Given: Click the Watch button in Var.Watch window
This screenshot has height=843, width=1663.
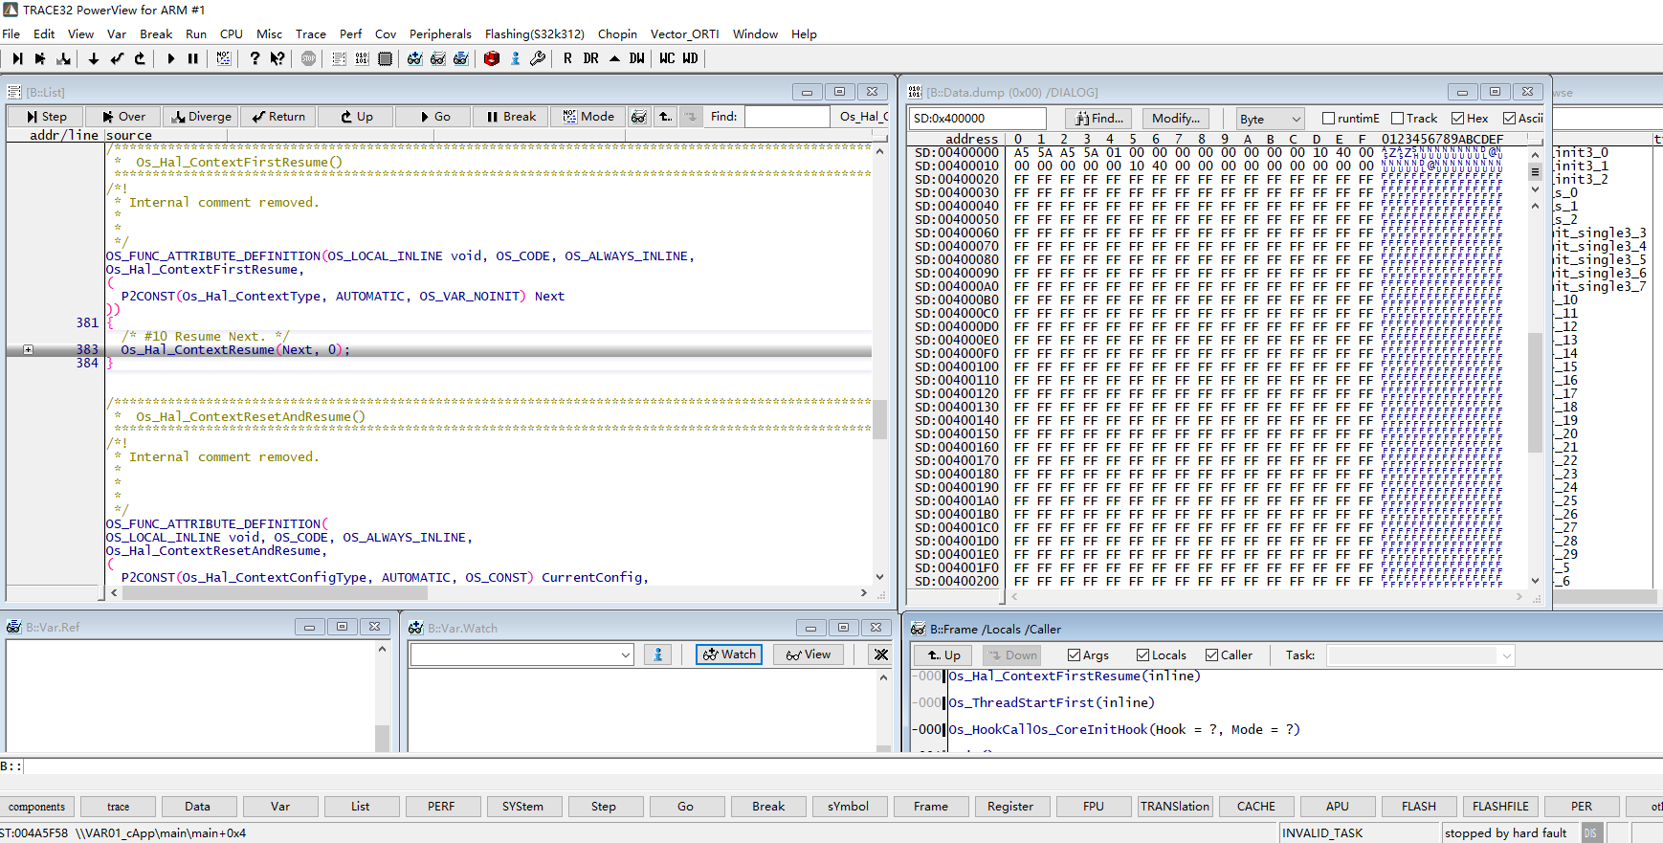Looking at the screenshot, I should click(x=729, y=654).
